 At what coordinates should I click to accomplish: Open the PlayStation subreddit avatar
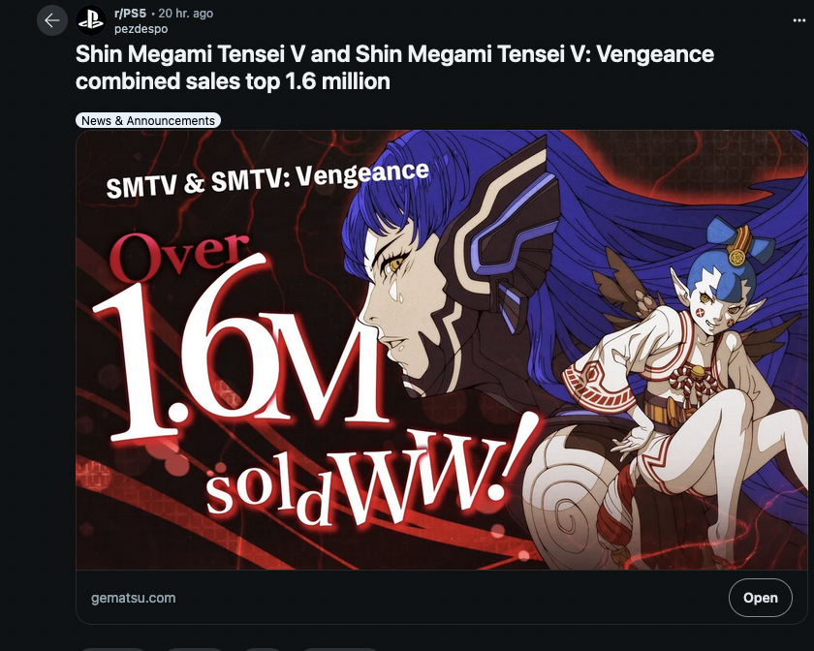[91, 20]
